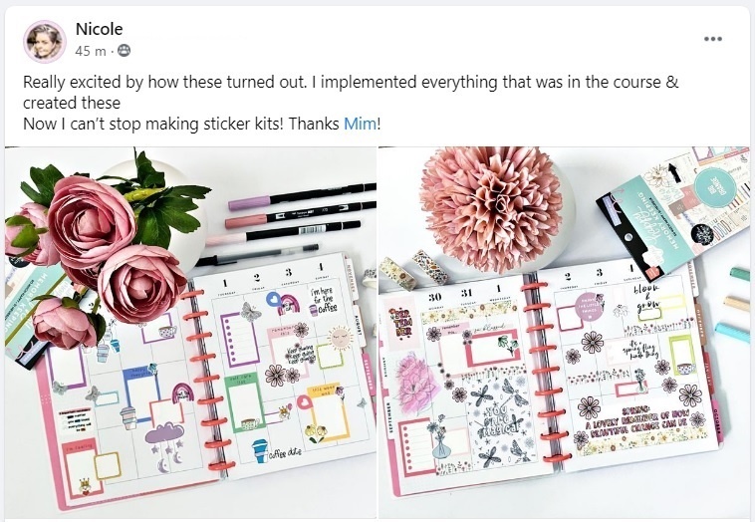Click the pink dahlia pom flower
The image size is (755, 522).
click(x=492, y=208)
